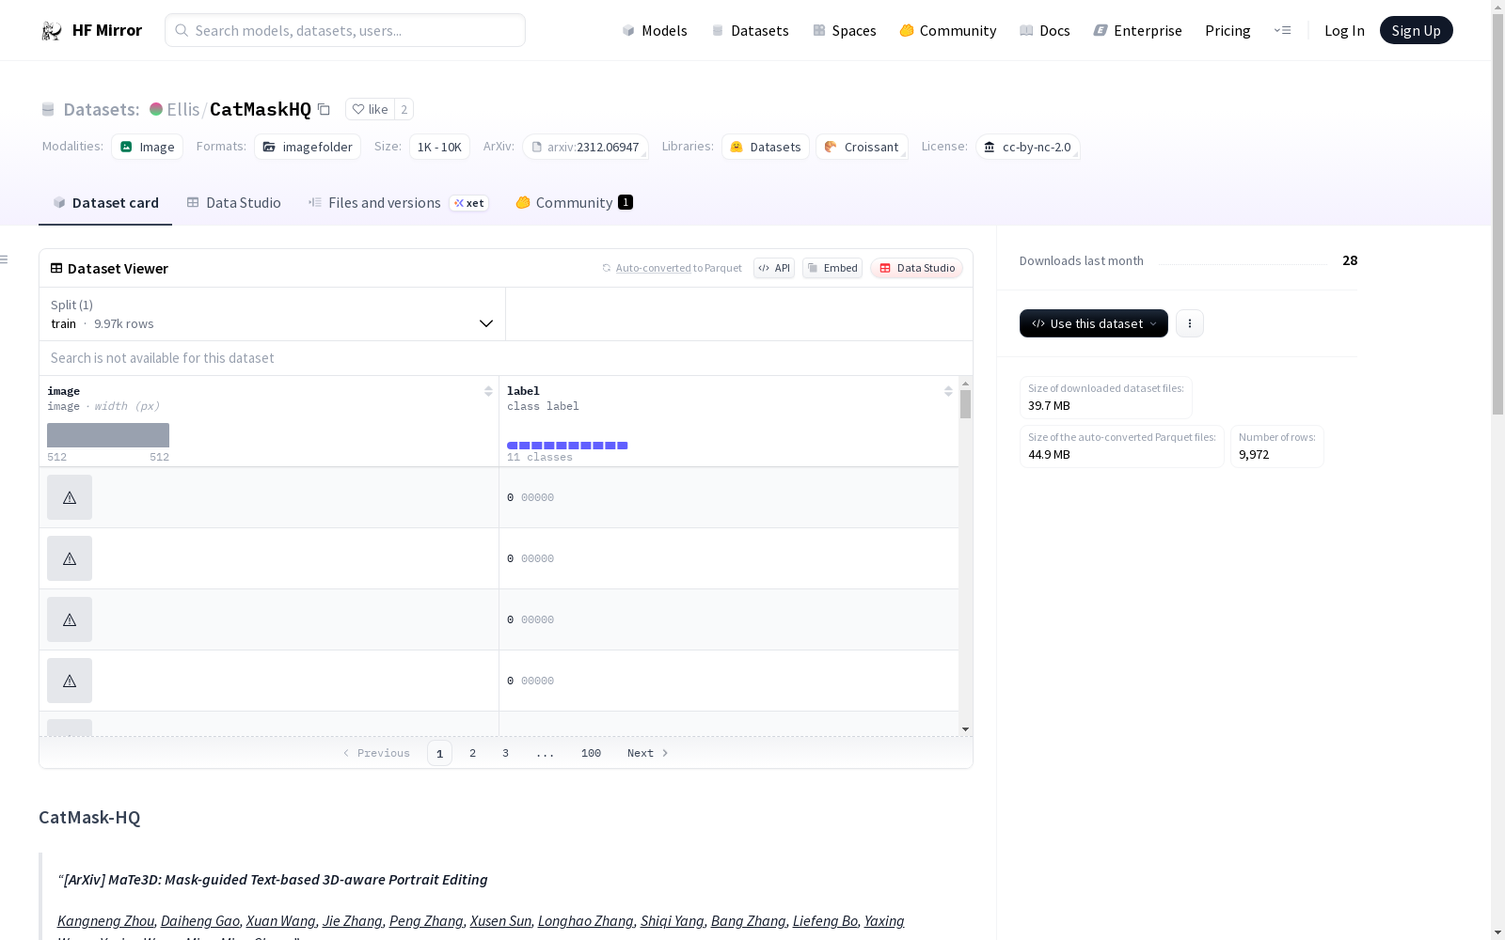Open the Daiheng Gao author link
The image size is (1505, 940).
(200, 921)
